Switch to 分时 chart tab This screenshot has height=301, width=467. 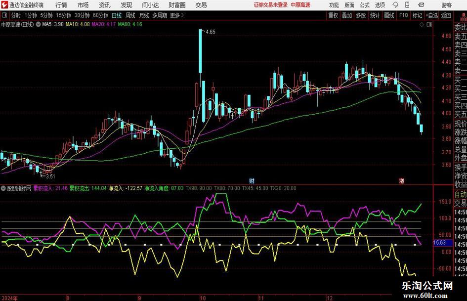(x=16, y=15)
